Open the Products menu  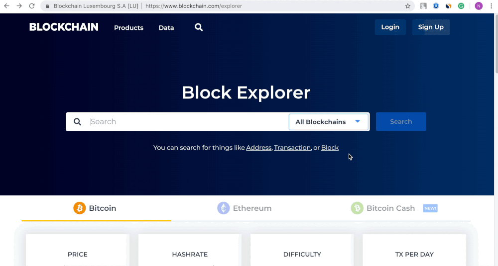(128, 27)
